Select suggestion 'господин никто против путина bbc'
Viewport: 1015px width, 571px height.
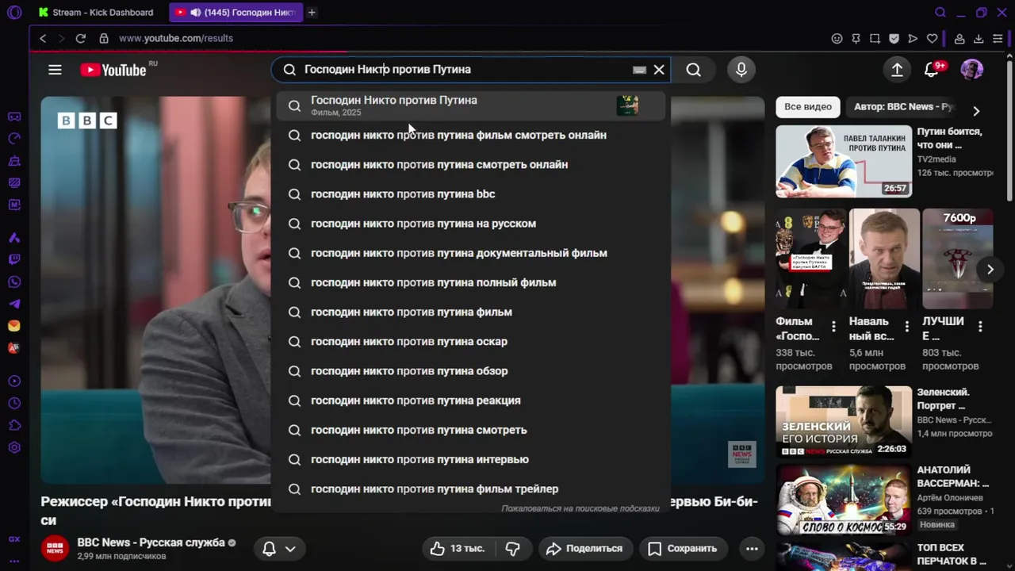[x=471, y=194]
